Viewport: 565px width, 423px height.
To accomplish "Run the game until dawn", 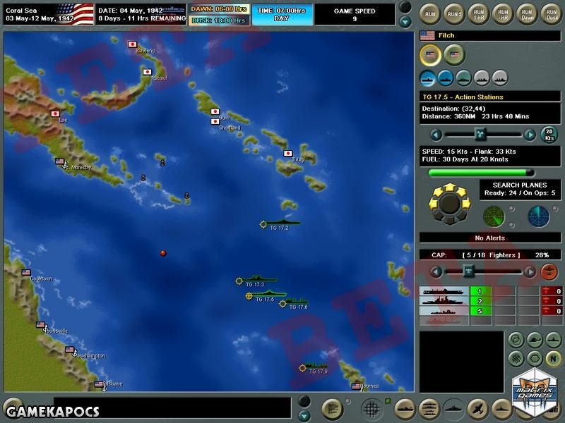I will [527, 14].
